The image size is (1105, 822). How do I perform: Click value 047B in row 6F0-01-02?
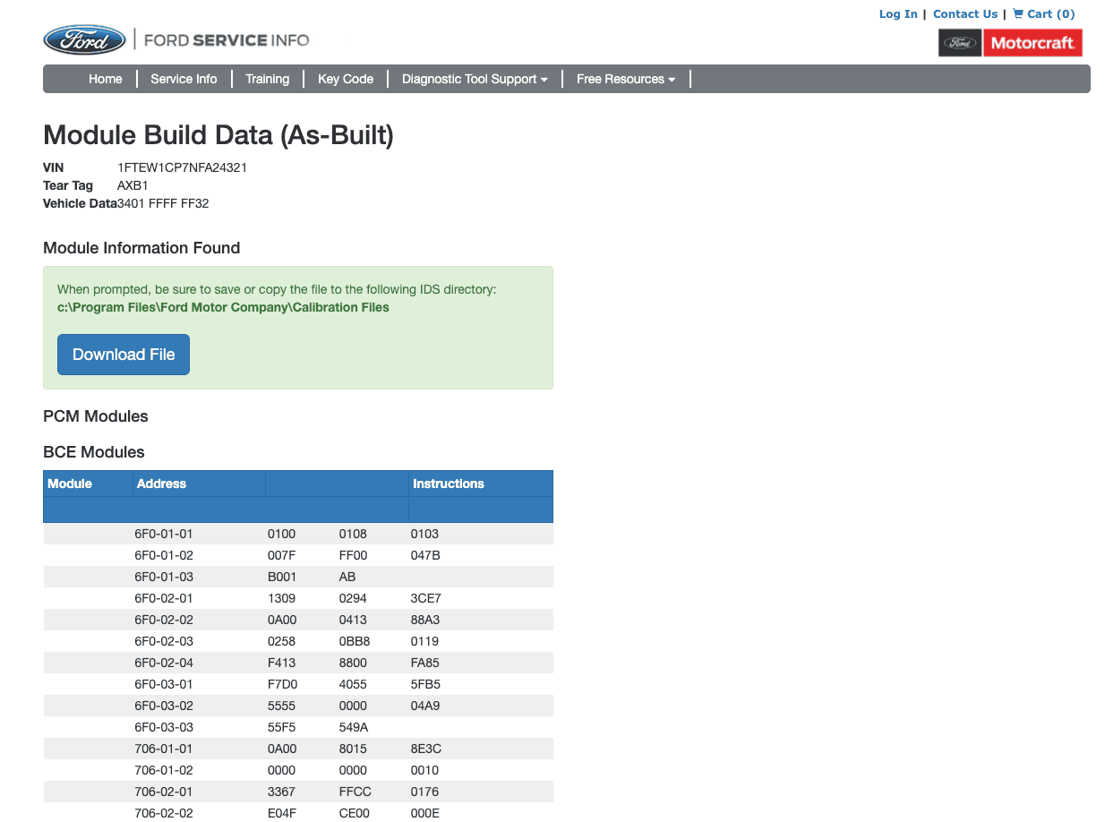tap(425, 555)
